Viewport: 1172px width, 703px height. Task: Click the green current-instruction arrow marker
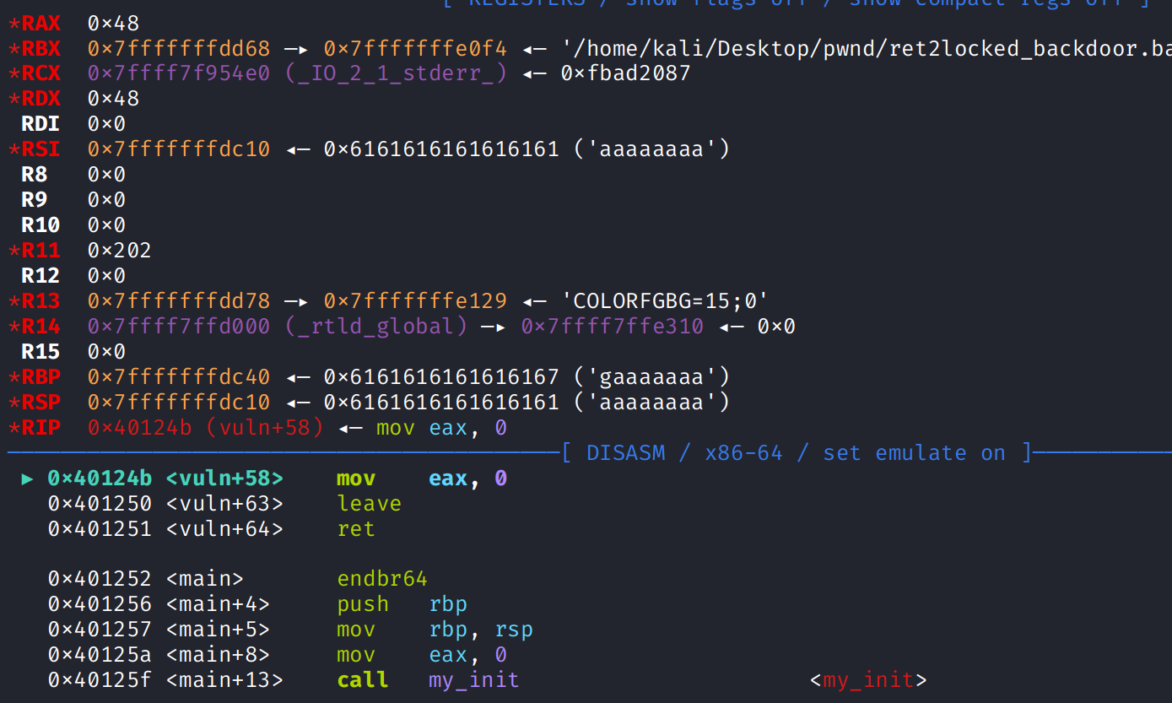coord(28,479)
